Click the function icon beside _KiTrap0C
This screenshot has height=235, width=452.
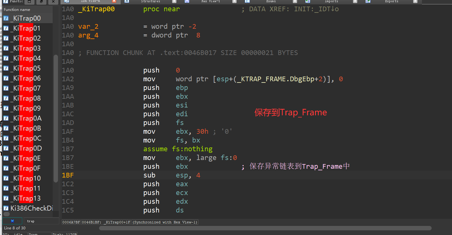tap(6, 138)
